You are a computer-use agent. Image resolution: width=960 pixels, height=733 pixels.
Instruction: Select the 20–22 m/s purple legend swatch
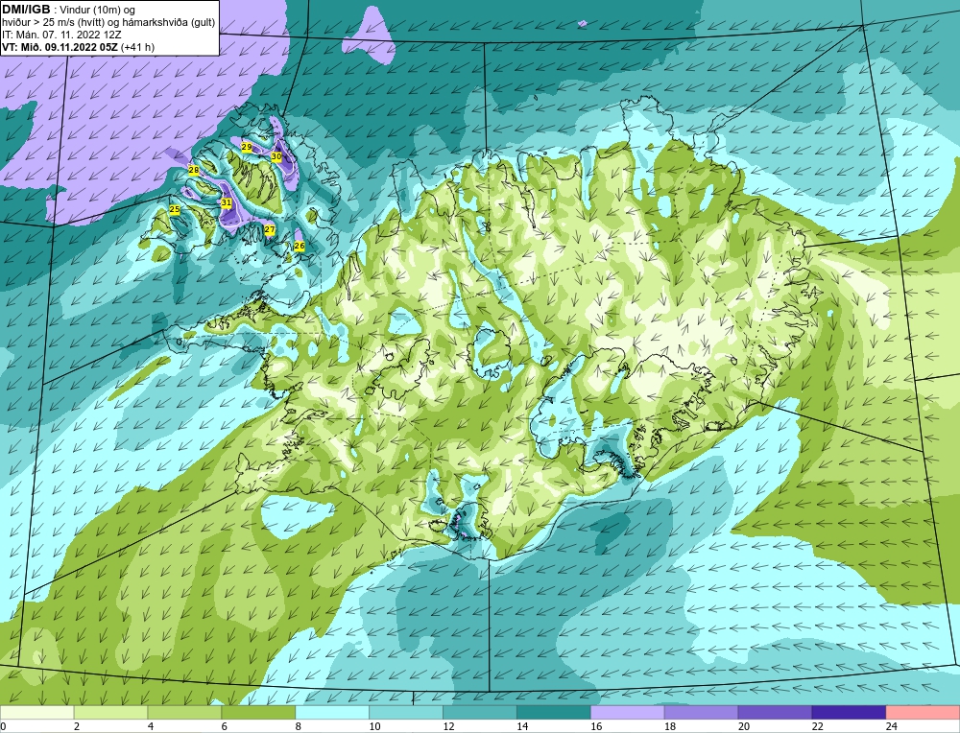pyautogui.click(x=775, y=713)
